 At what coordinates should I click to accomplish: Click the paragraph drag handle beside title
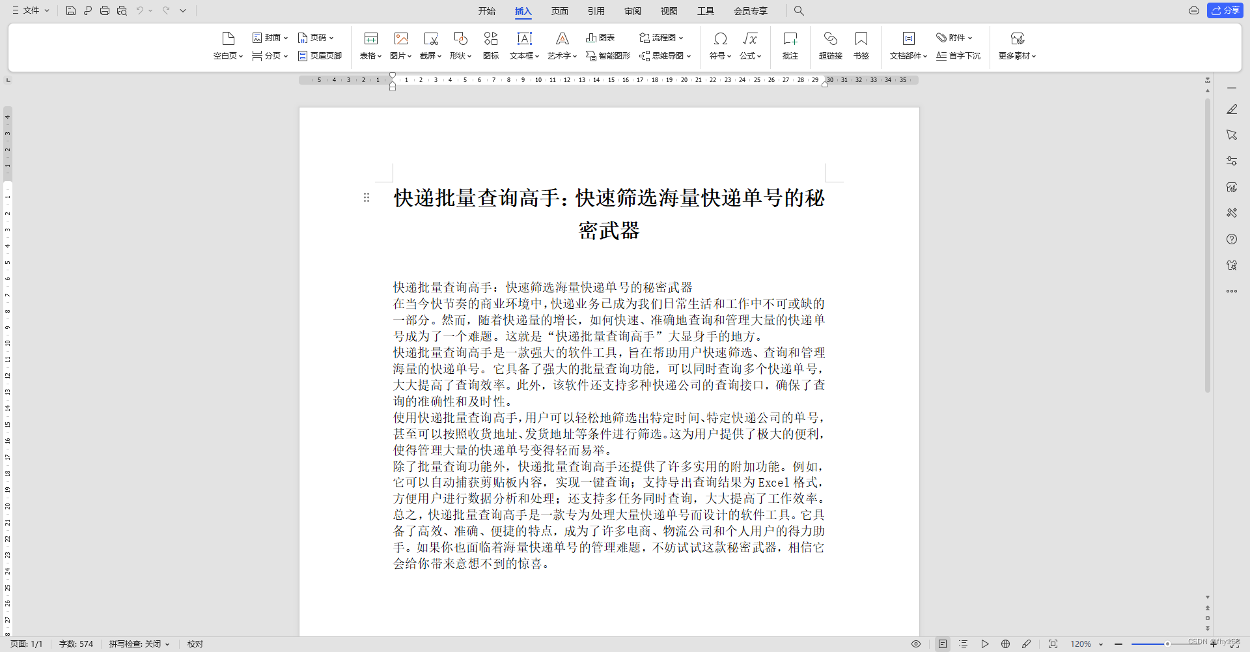pyautogui.click(x=367, y=197)
